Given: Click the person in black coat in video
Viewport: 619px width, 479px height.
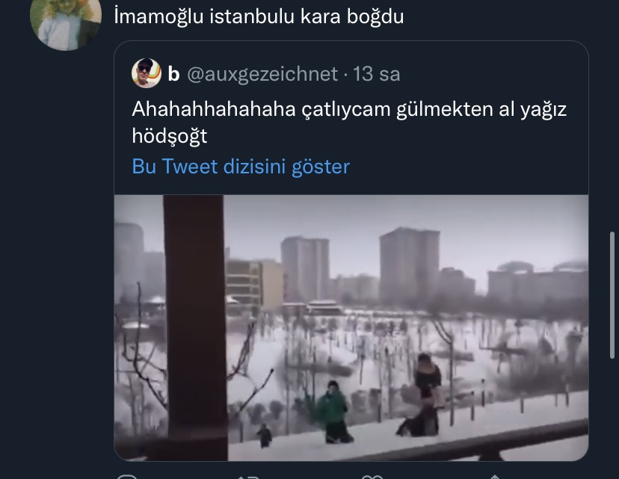Looking at the screenshot, I should pyautogui.click(x=425, y=395).
